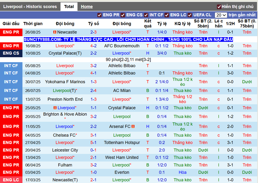This screenshot has height=183, width=258.
Task: Click the 1/2H column header
Action: [x=230, y=24]
